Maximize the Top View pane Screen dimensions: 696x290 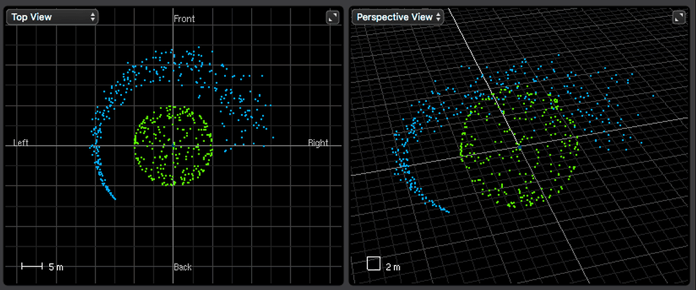[332, 17]
